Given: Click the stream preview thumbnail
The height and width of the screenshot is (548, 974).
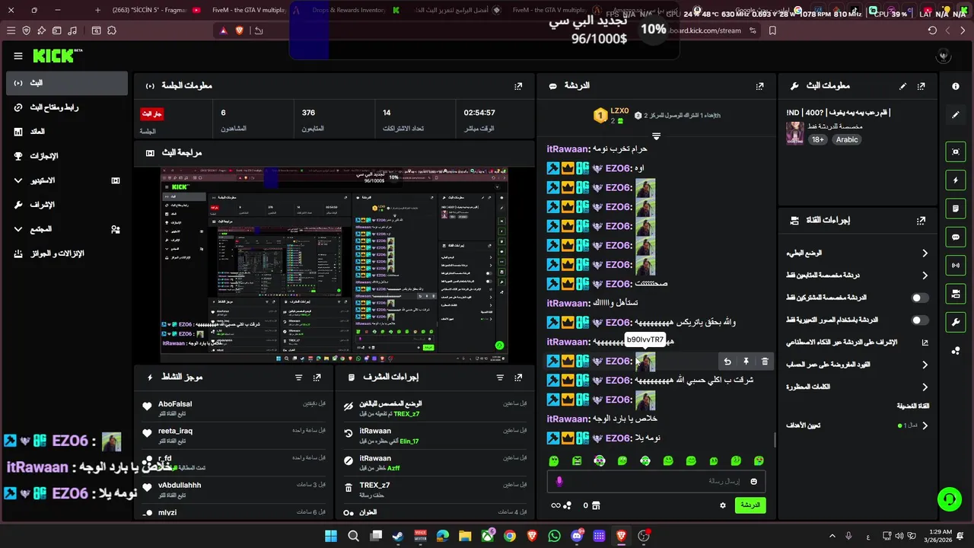Looking at the screenshot, I should (334, 265).
